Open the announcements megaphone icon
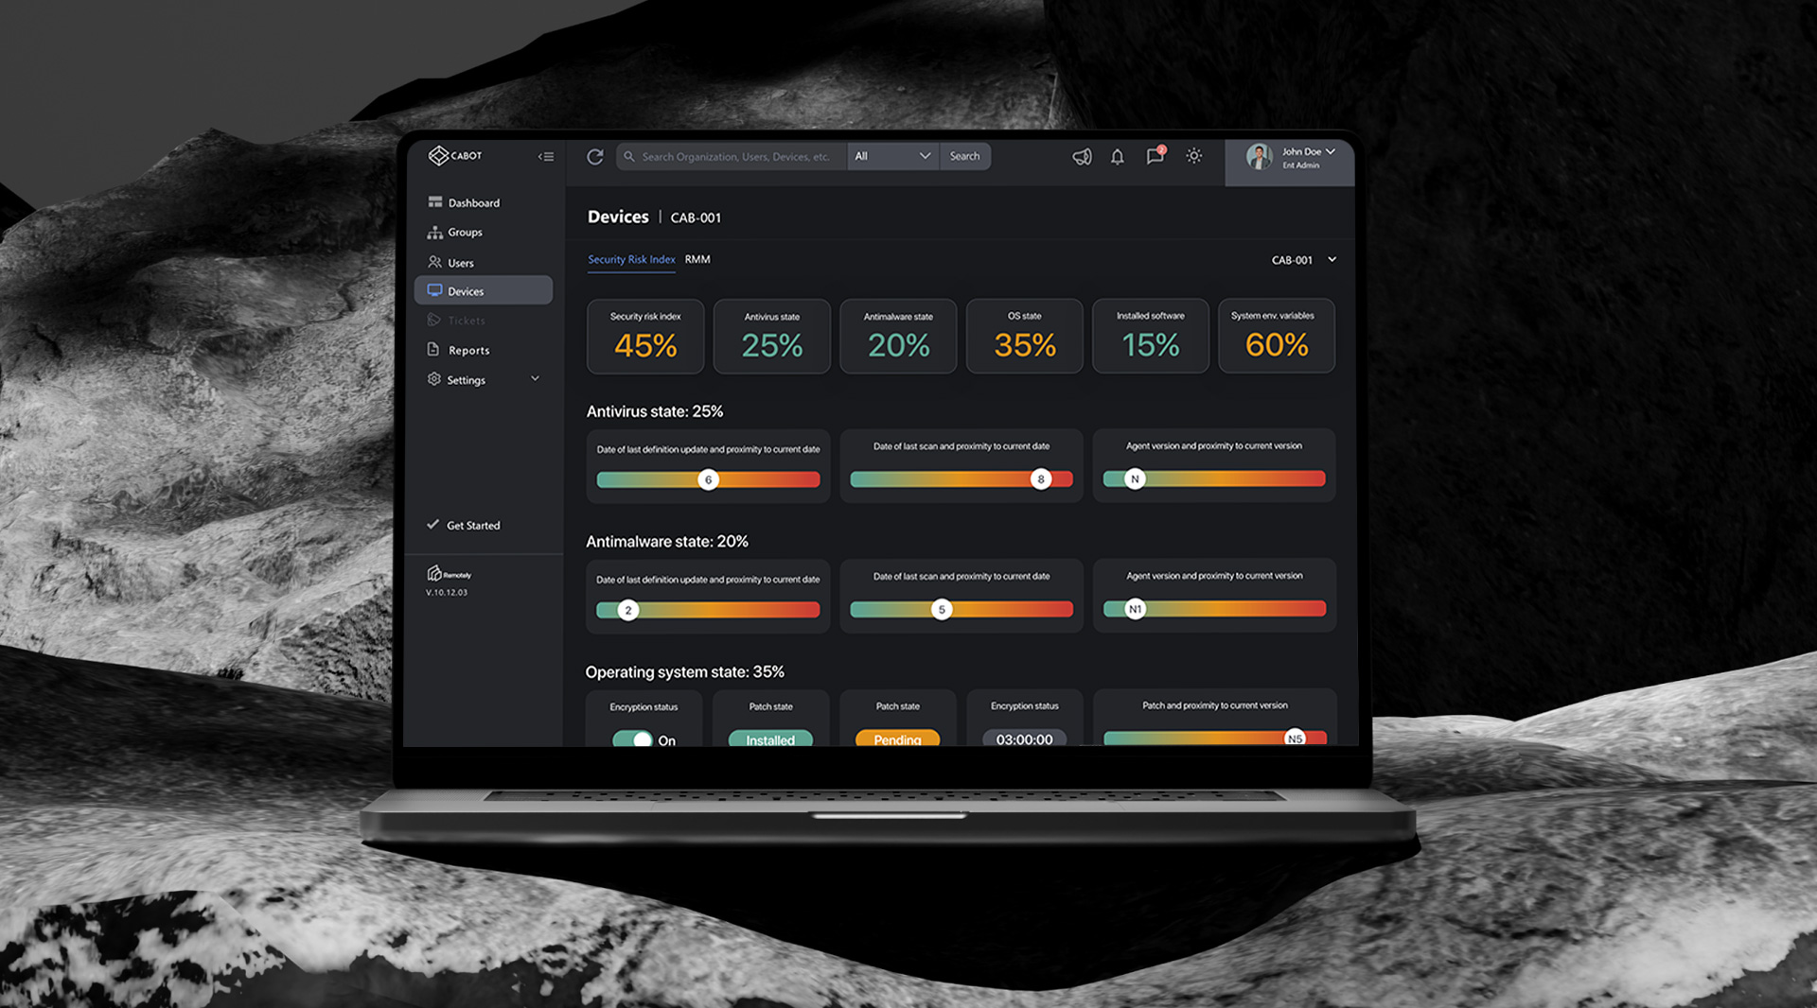The height and width of the screenshot is (1008, 1817). [1082, 157]
